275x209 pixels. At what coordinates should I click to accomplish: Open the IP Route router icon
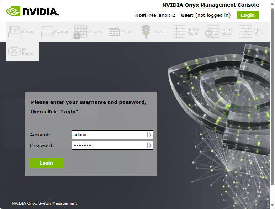tap(14, 52)
